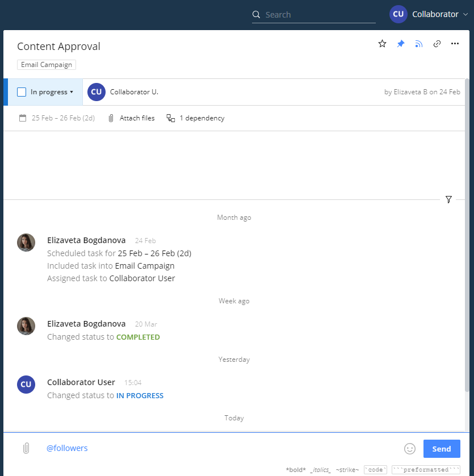Viewport: 474px width, 476px height.
Task: Expand the Collaborator account menu chevron
Action: [x=465, y=14]
